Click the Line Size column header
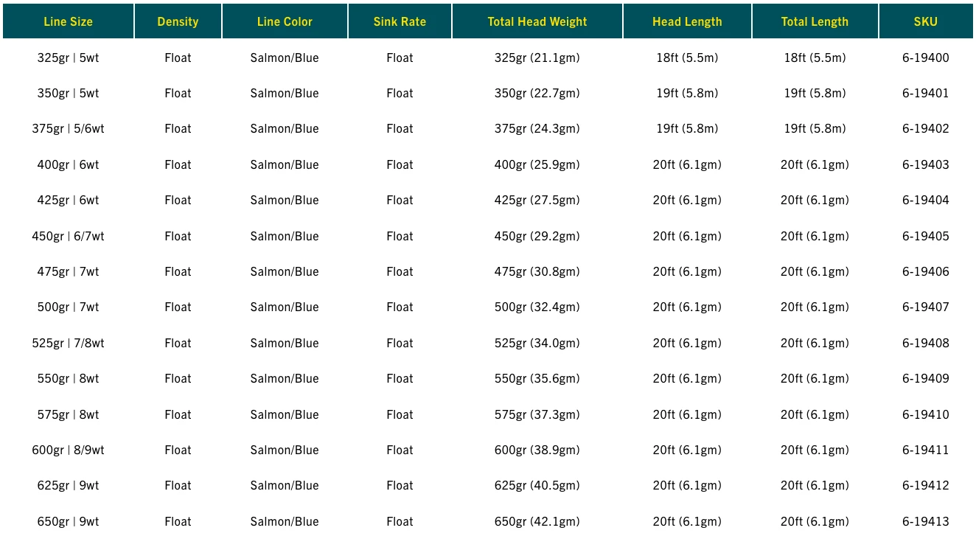This screenshot has width=976, height=536. (68, 21)
